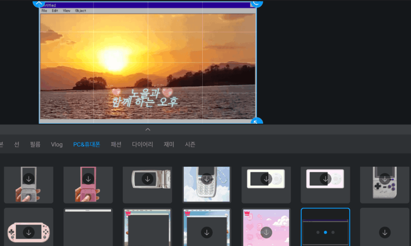Select the 다이어리 tab

click(142, 145)
